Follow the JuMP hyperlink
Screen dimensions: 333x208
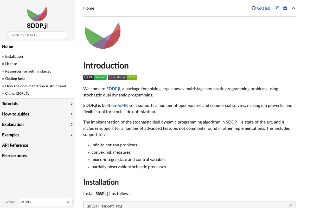[122, 105]
